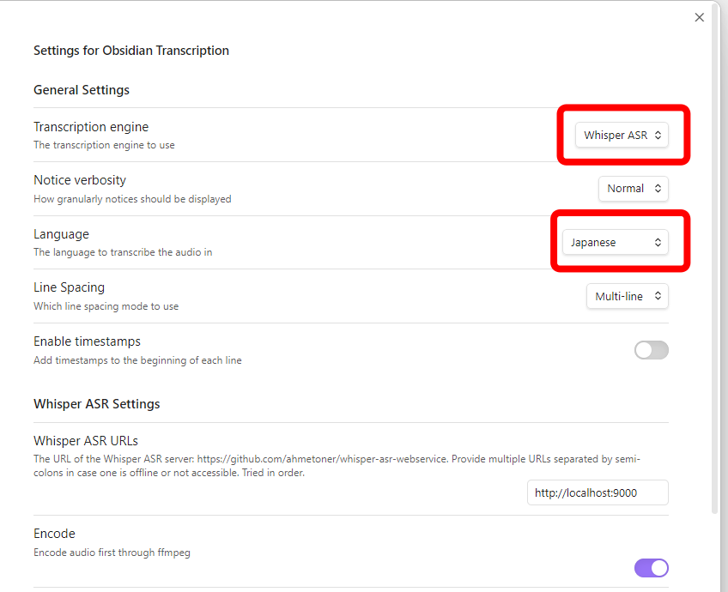Click the 'Language' setting title
Image resolution: width=728 pixels, height=592 pixels.
(x=61, y=234)
